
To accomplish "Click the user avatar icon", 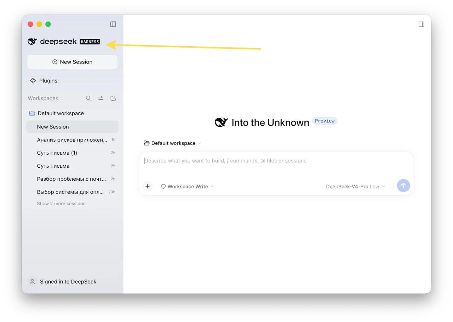I will [x=32, y=281].
